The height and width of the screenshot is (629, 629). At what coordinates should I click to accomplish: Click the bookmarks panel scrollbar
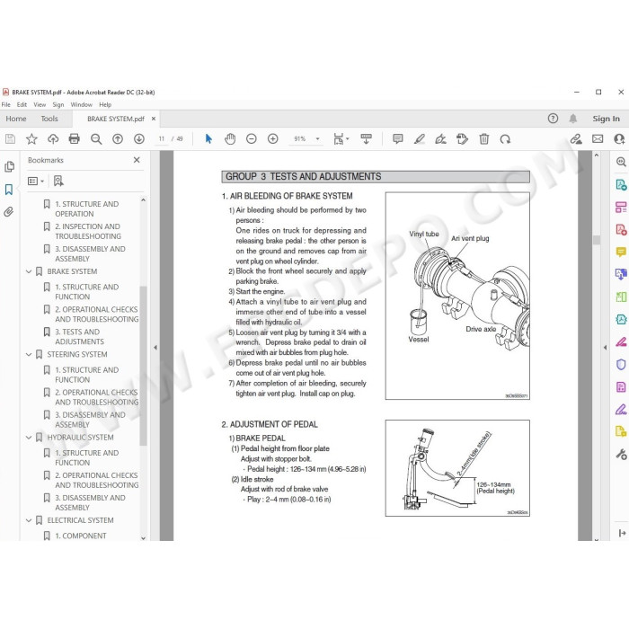point(143,366)
